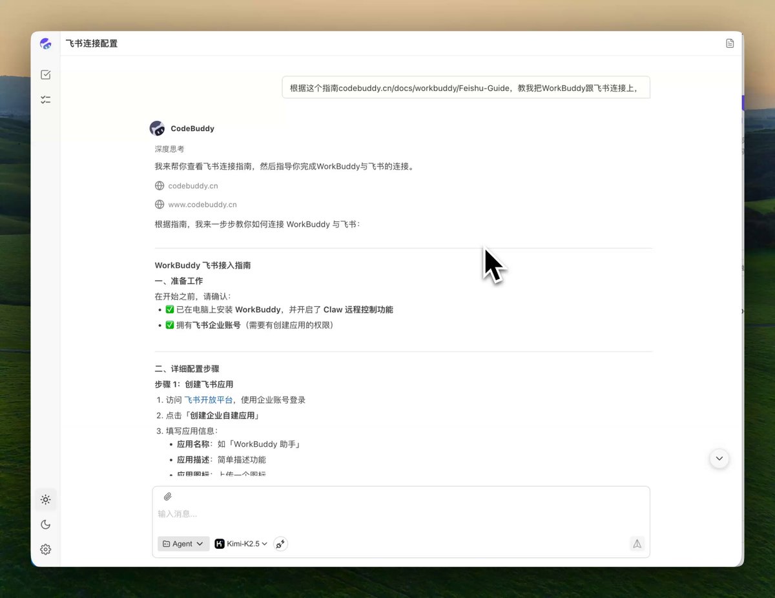Switch to light mode with the sun icon
The width and height of the screenshot is (775, 598).
point(45,500)
